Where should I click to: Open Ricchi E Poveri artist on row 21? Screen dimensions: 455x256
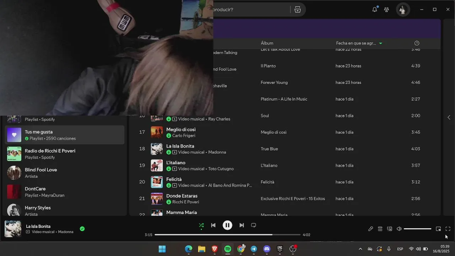point(186,202)
